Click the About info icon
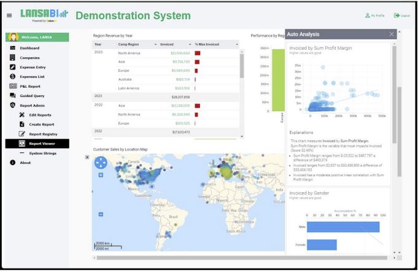This screenshot has width=418, height=272. pos(12,163)
